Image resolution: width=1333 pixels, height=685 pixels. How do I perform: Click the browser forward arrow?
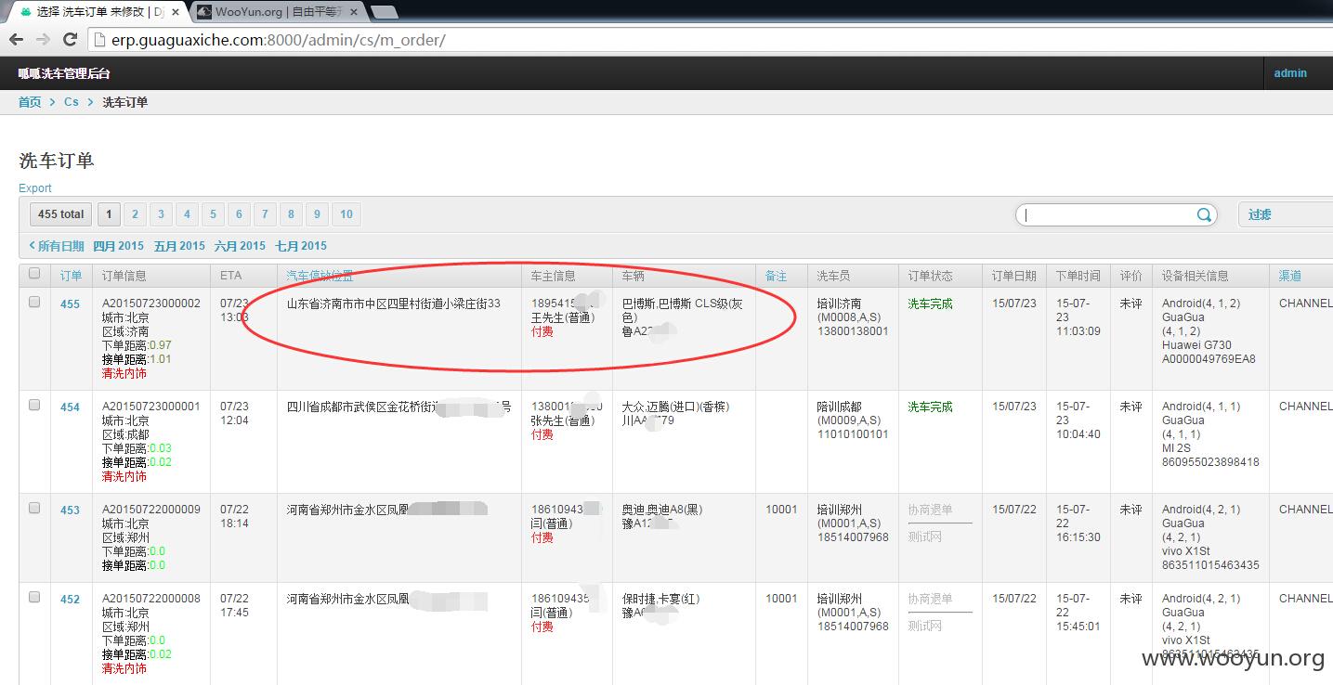click(43, 40)
